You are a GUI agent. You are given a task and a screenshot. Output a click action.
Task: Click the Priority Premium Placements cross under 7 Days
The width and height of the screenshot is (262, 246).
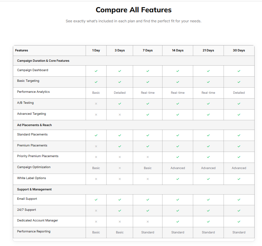point(148,157)
